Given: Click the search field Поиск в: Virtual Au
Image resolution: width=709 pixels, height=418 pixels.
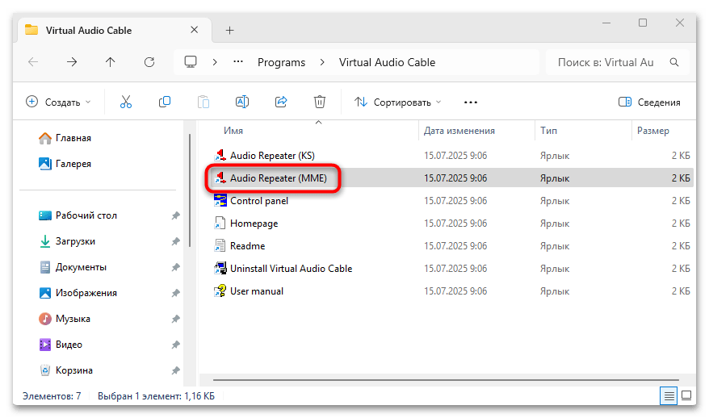Looking at the screenshot, I should click(x=606, y=62).
